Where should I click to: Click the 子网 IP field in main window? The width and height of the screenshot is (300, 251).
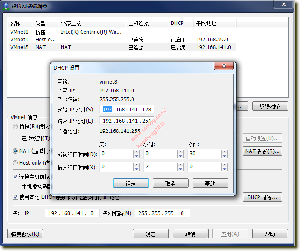pyautogui.click(x=72, y=213)
